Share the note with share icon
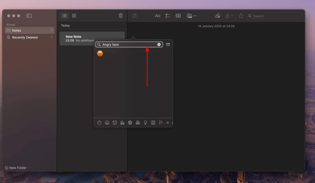The image size is (315, 183). (x=241, y=16)
